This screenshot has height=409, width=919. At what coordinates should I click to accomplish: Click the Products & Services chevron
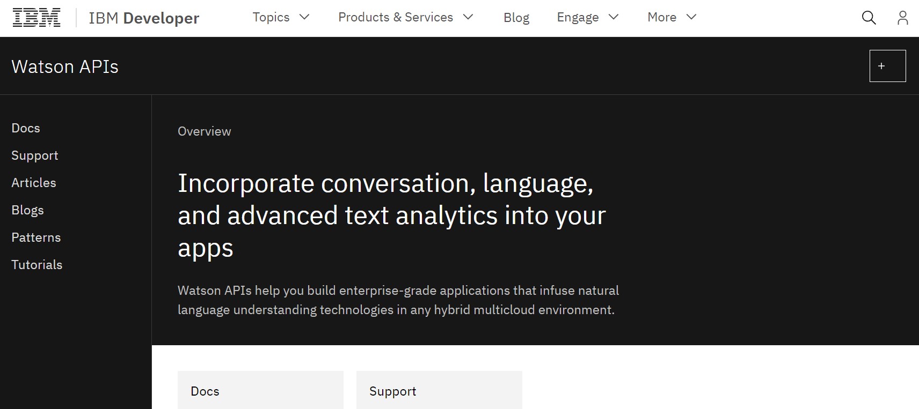click(x=468, y=17)
